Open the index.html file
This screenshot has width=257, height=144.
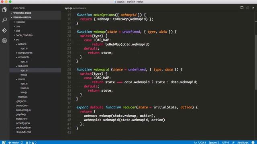[x=21, y=119]
